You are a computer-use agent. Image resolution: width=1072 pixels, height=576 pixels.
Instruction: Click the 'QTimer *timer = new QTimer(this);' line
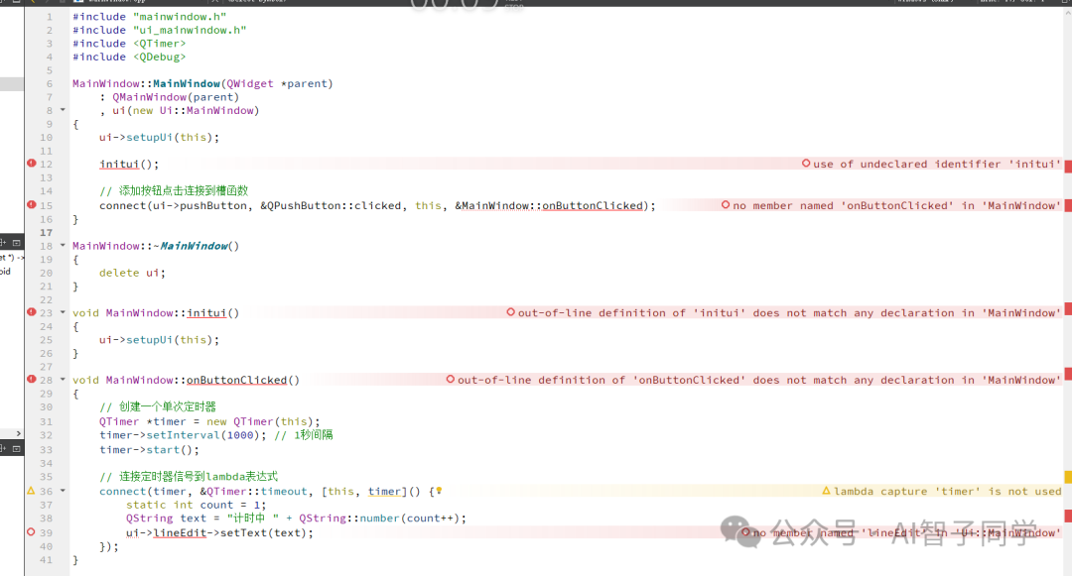click(x=209, y=421)
